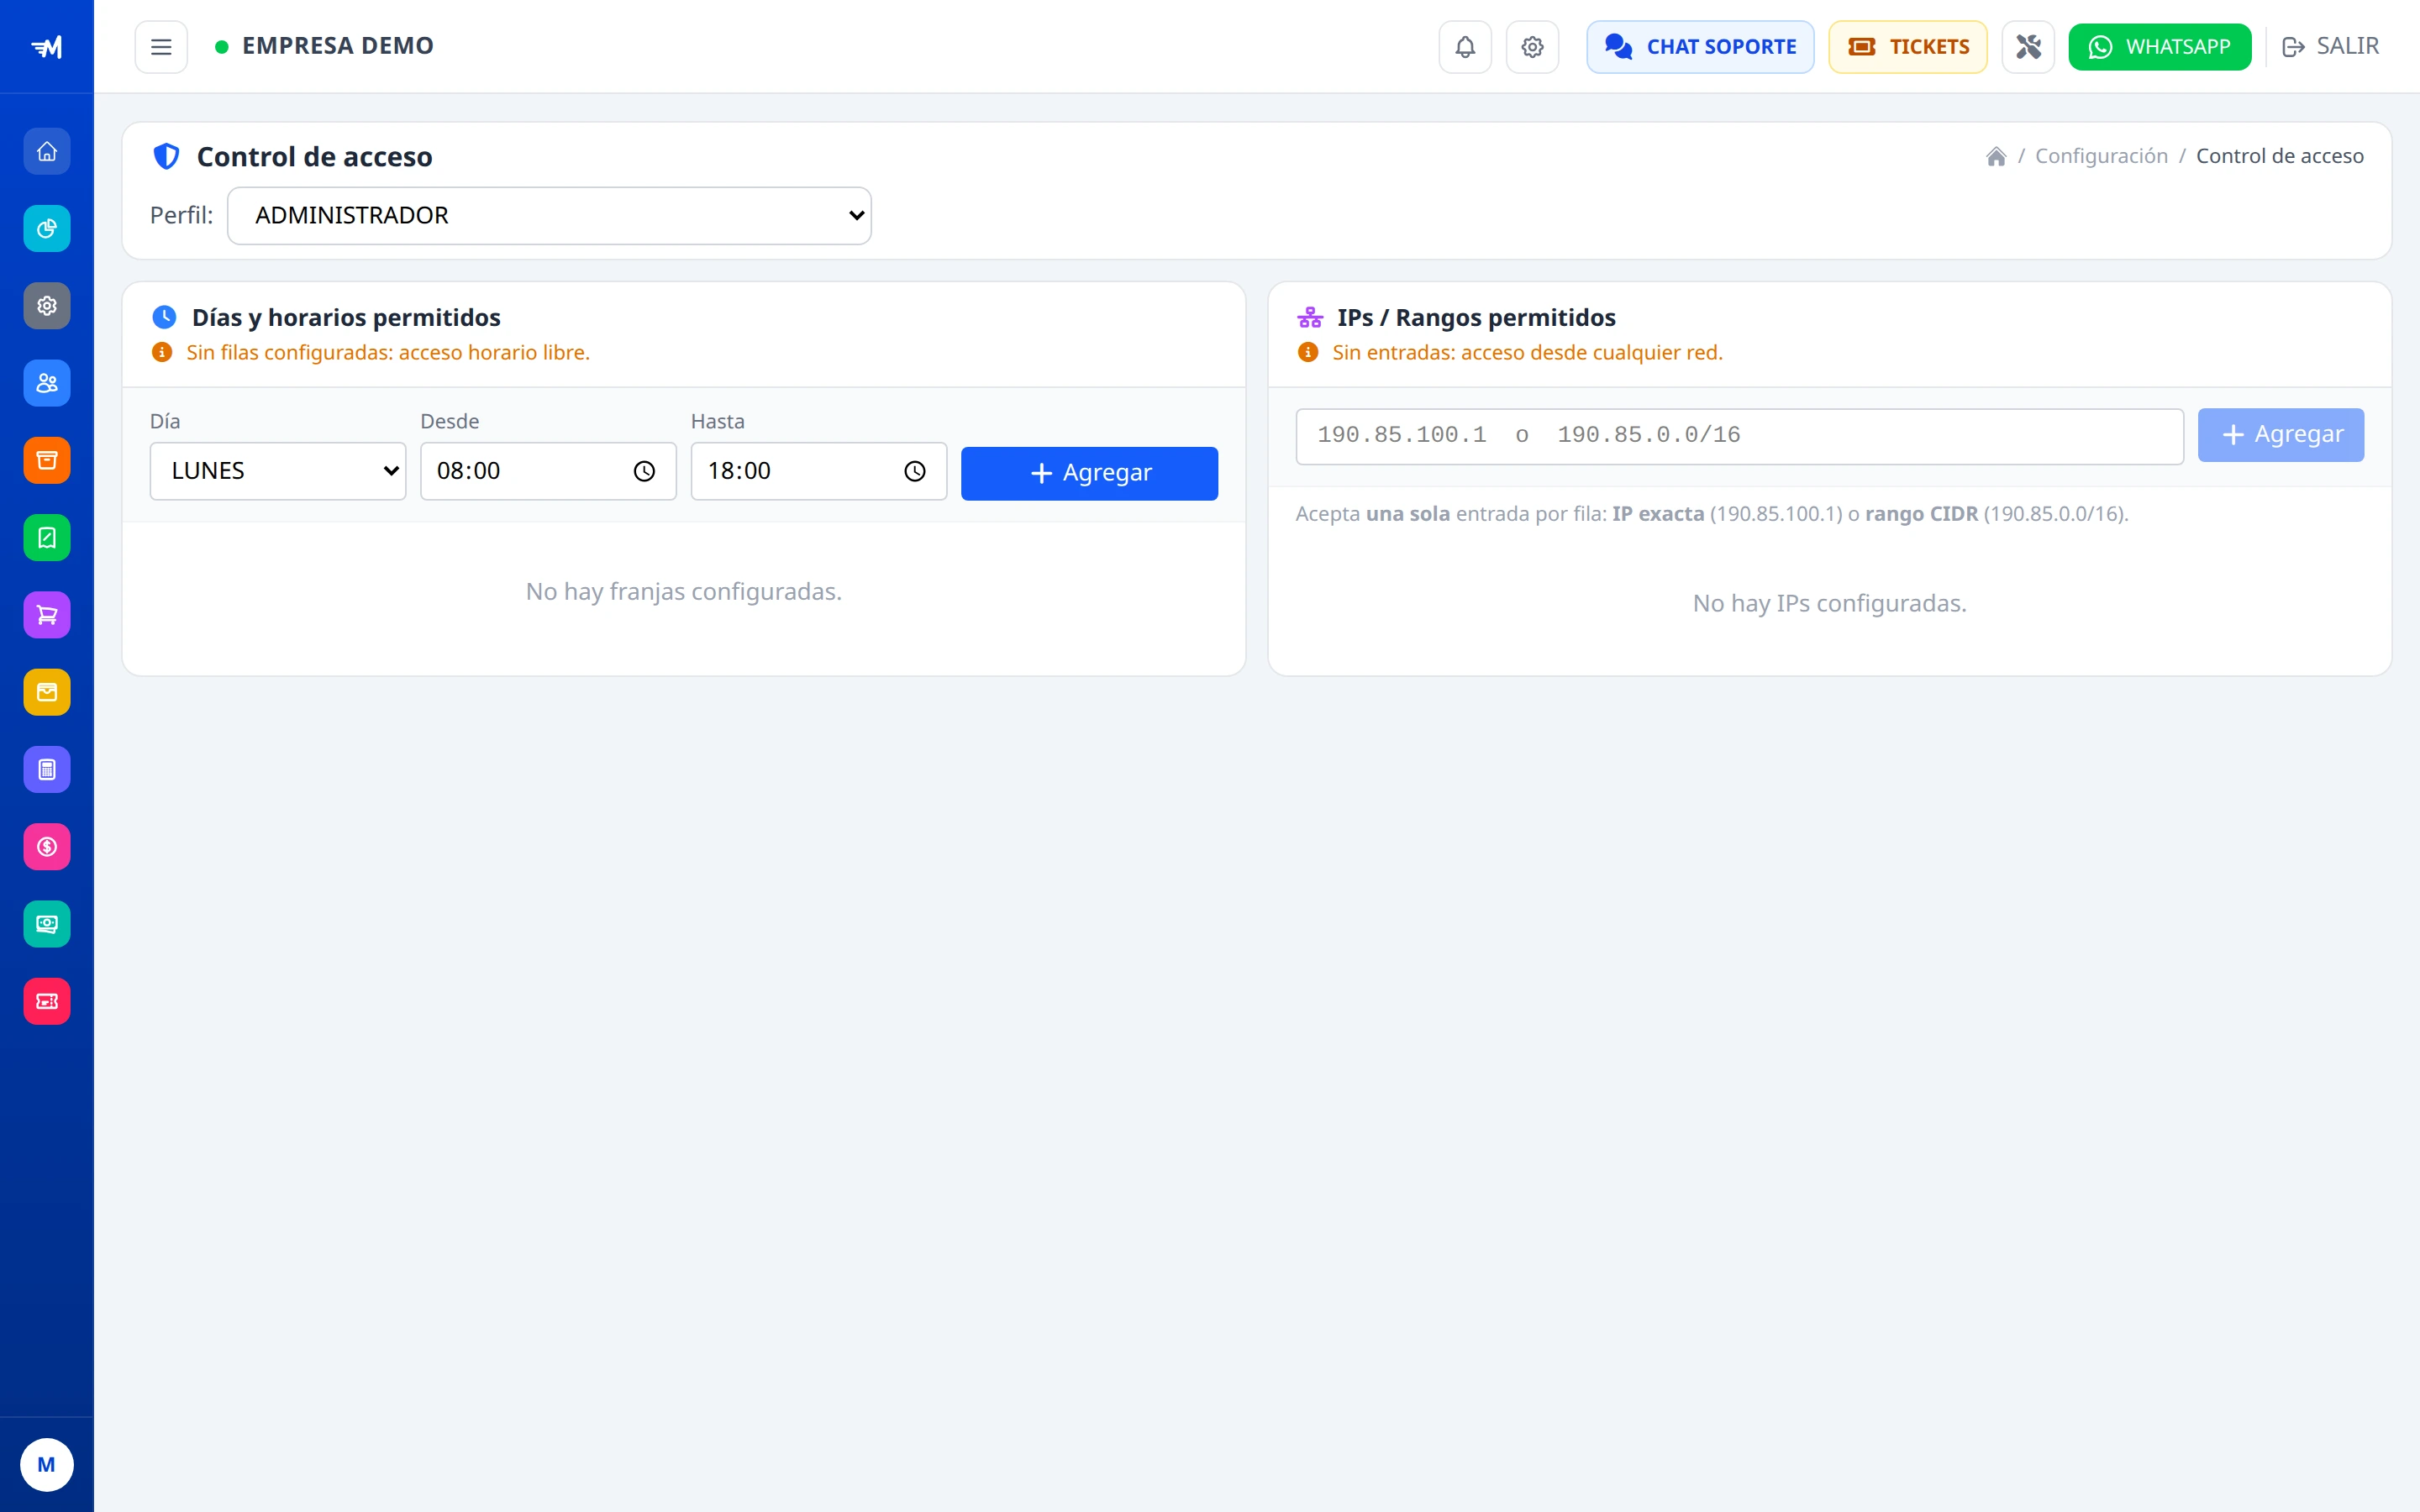This screenshot has width=2420, height=1512.
Task: Click the 'Días y horarios permitidos' heading
Action: 346,317
